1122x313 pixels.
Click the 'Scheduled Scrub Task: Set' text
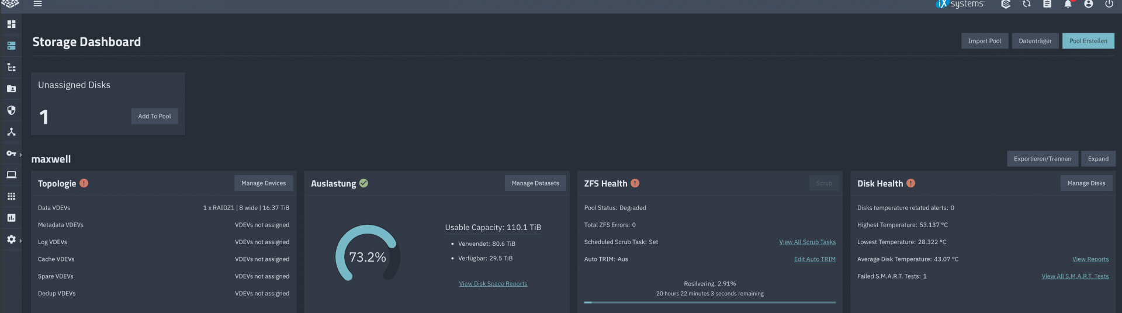click(x=621, y=242)
